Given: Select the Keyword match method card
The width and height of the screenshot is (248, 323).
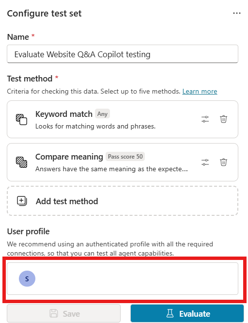Looking at the screenshot, I should coord(123,119).
